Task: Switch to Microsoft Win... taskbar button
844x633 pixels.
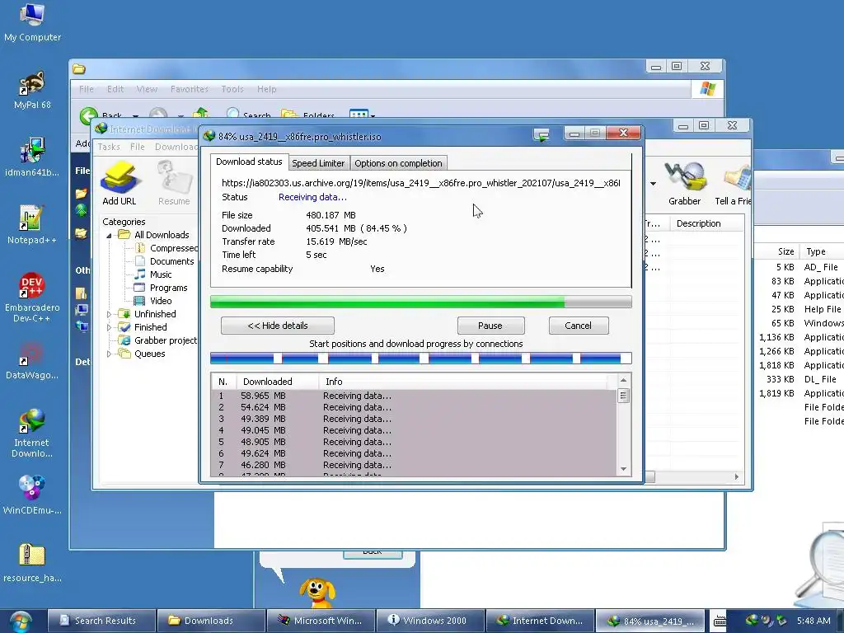Action: coord(321,621)
